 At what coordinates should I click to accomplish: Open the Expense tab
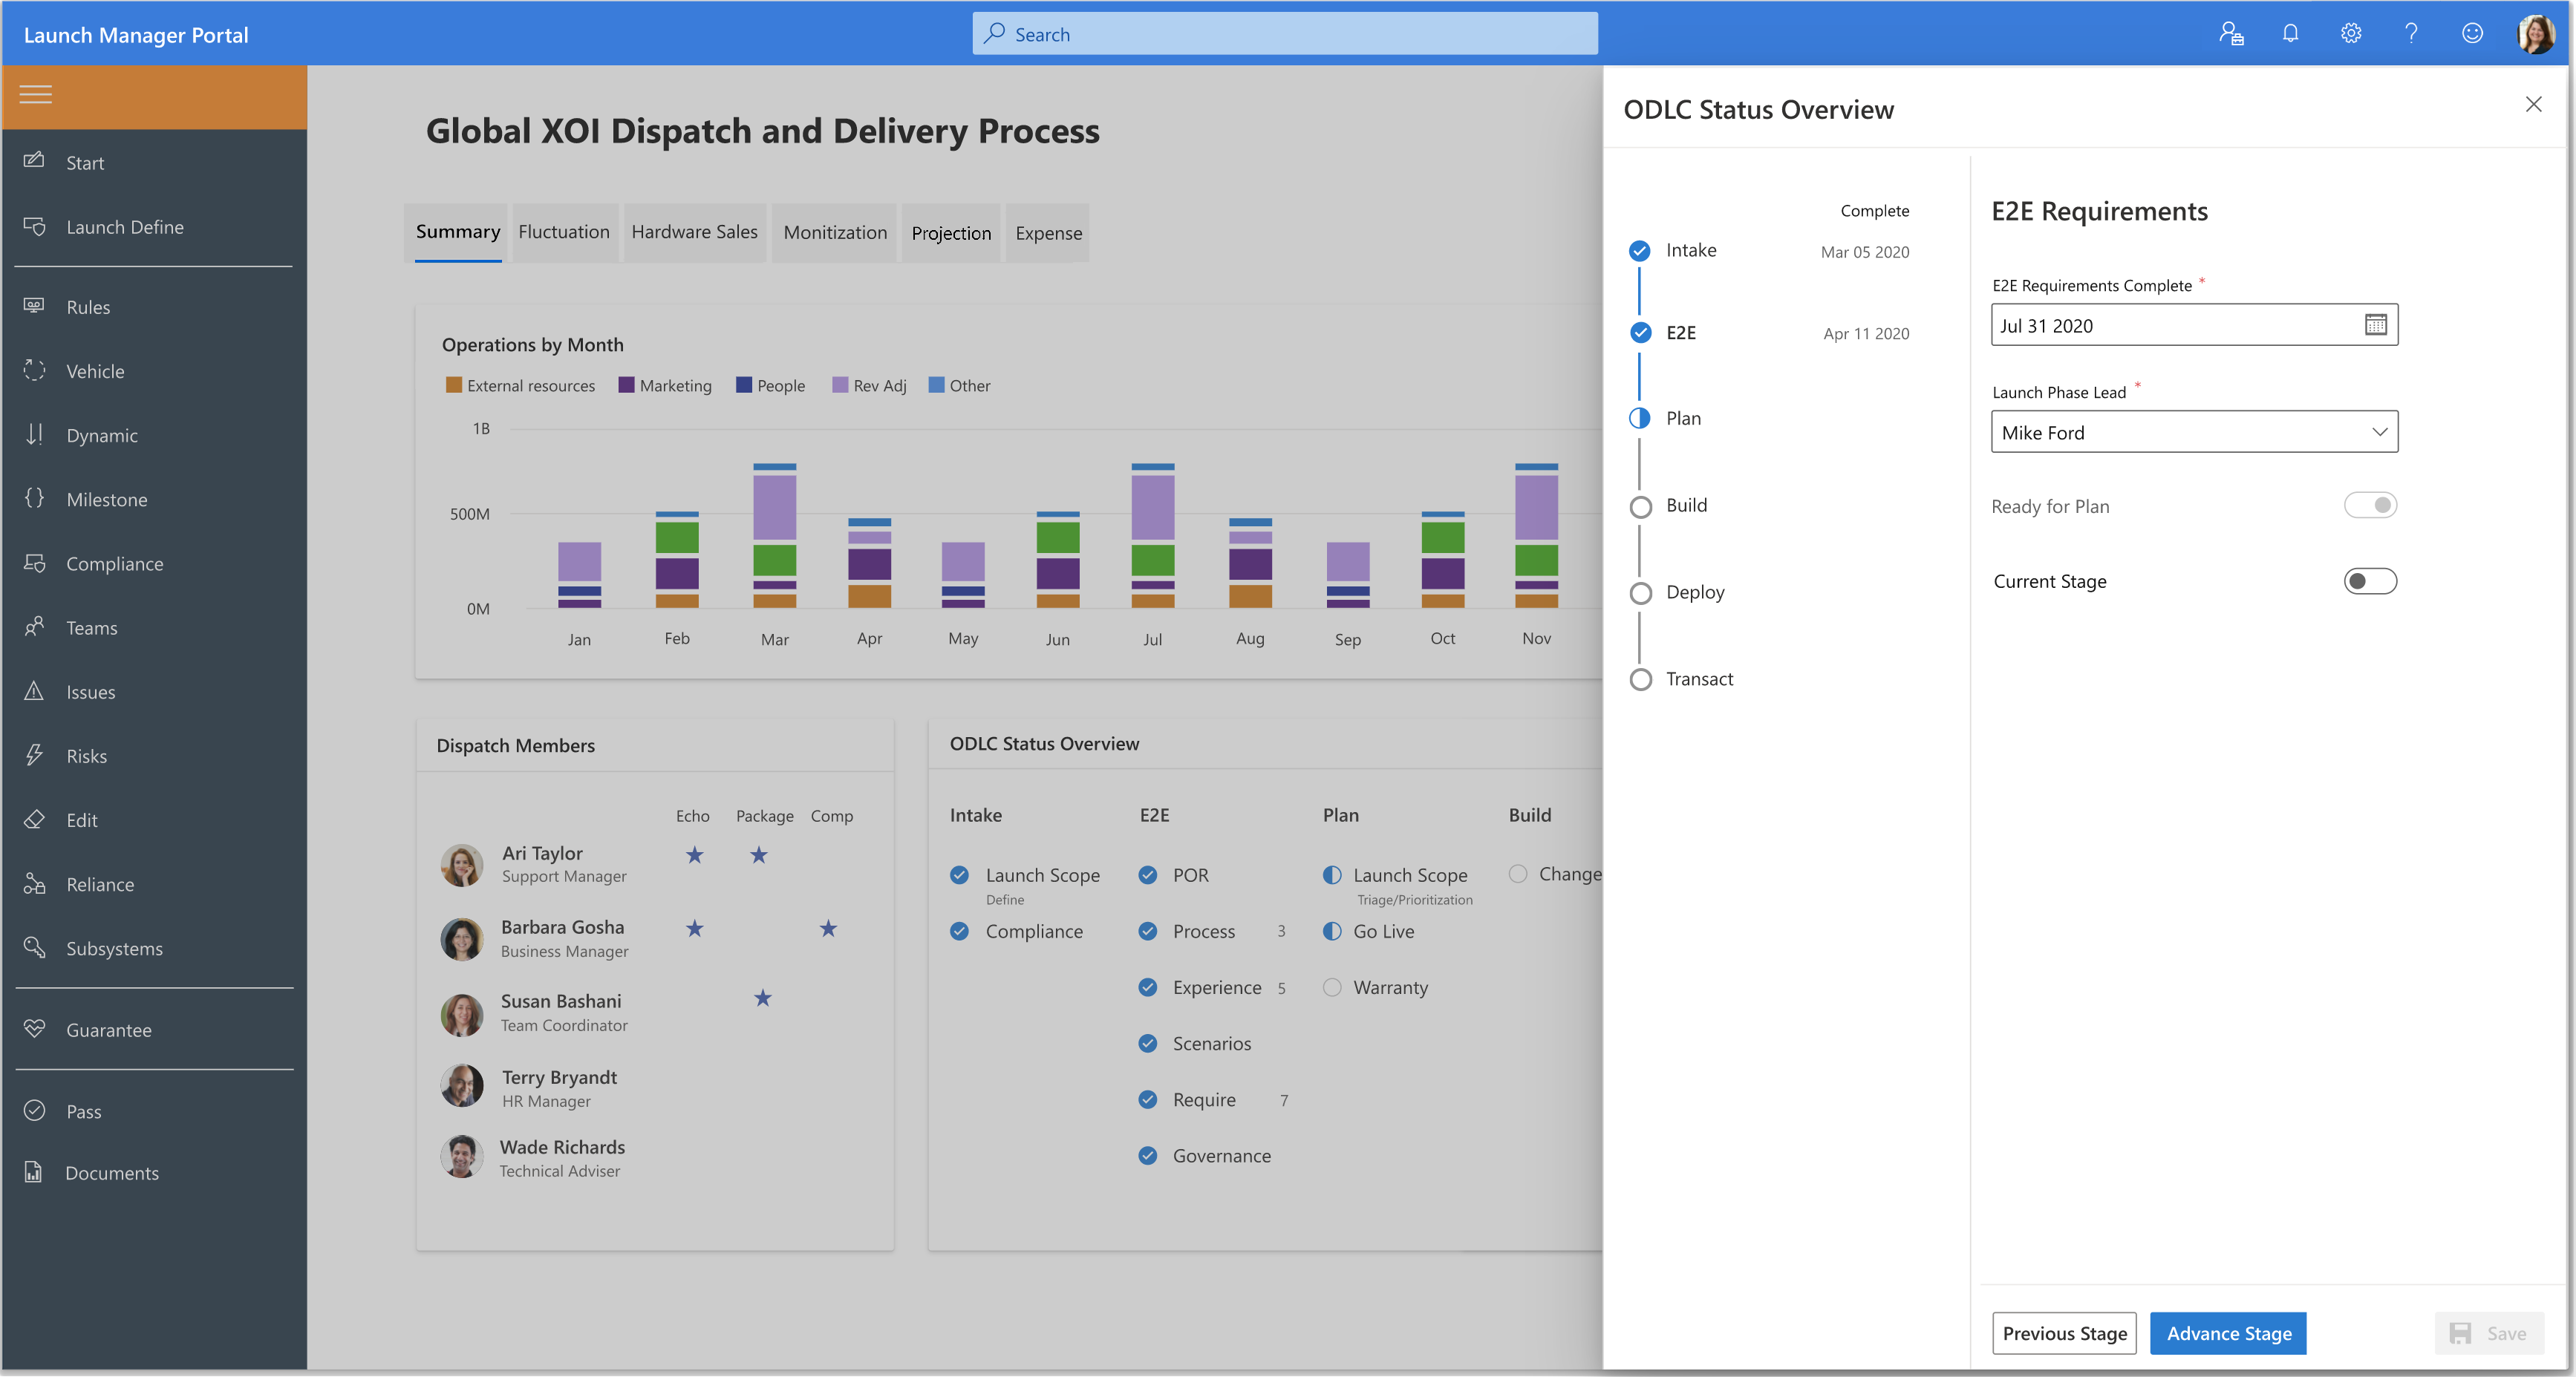click(x=1048, y=232)
